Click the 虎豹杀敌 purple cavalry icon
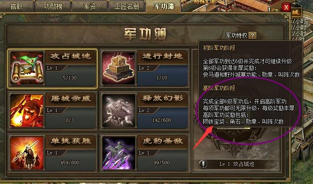This screenshot has width=313, height=184. point(119,153)
